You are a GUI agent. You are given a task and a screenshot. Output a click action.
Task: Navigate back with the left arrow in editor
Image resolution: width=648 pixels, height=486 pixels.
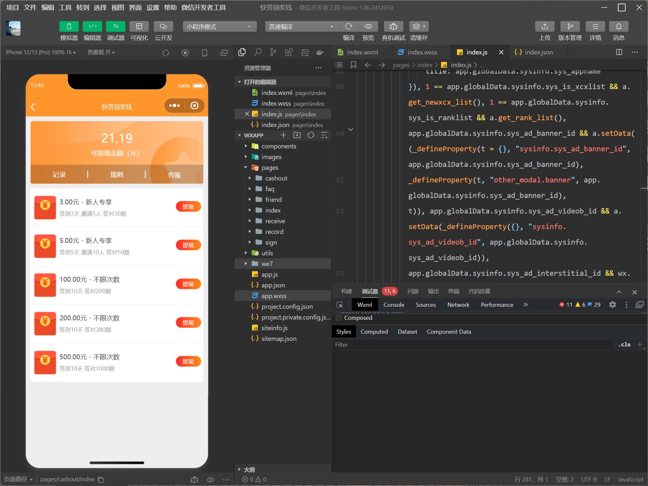tap(368, 65)
